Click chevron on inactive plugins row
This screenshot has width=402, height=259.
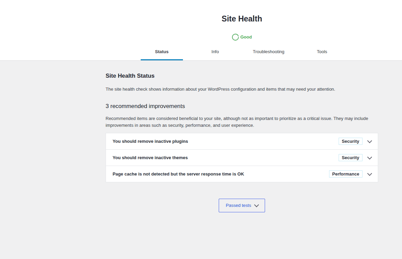coord(369,141)
